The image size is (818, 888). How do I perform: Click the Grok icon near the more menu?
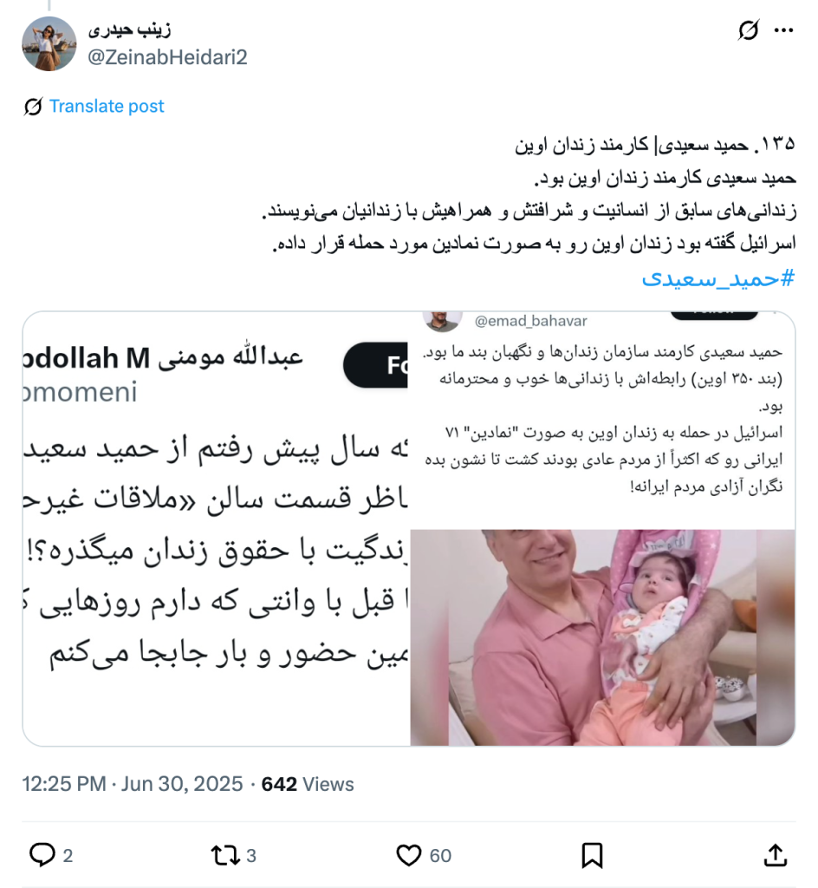click(749, 30)
